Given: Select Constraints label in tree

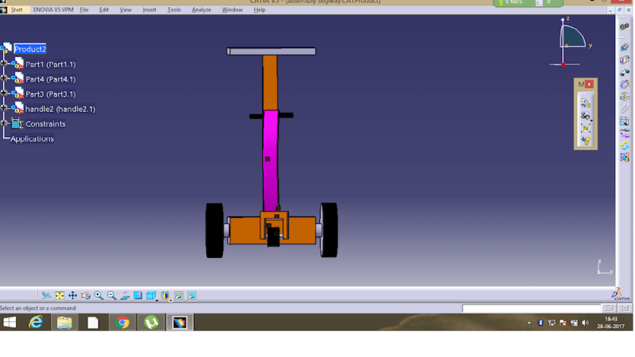Looking at the screenshot, I should [x=45, y=124].
